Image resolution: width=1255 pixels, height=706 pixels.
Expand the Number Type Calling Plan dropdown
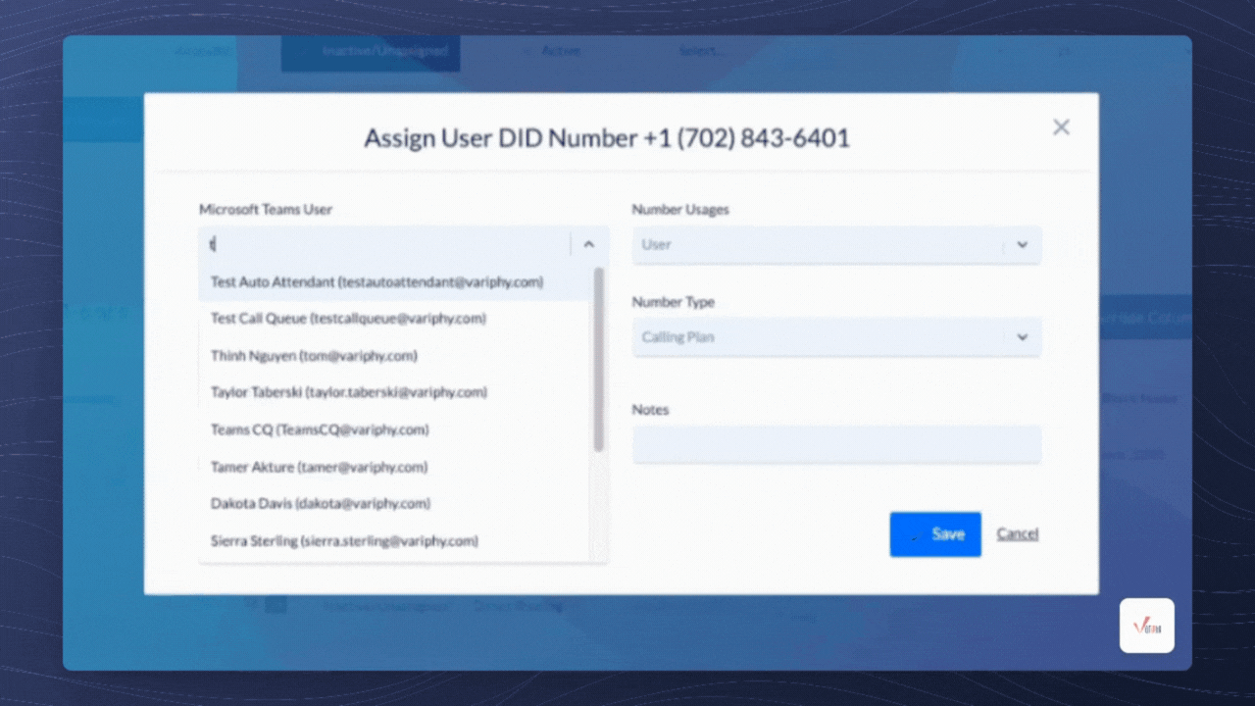coord(835,337)
